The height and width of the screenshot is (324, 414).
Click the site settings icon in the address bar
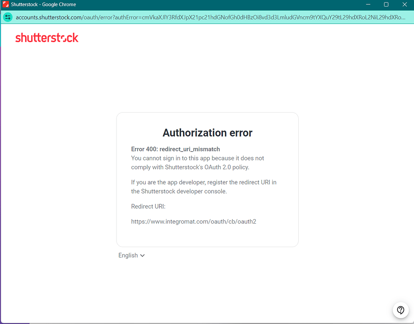(8, 17)
